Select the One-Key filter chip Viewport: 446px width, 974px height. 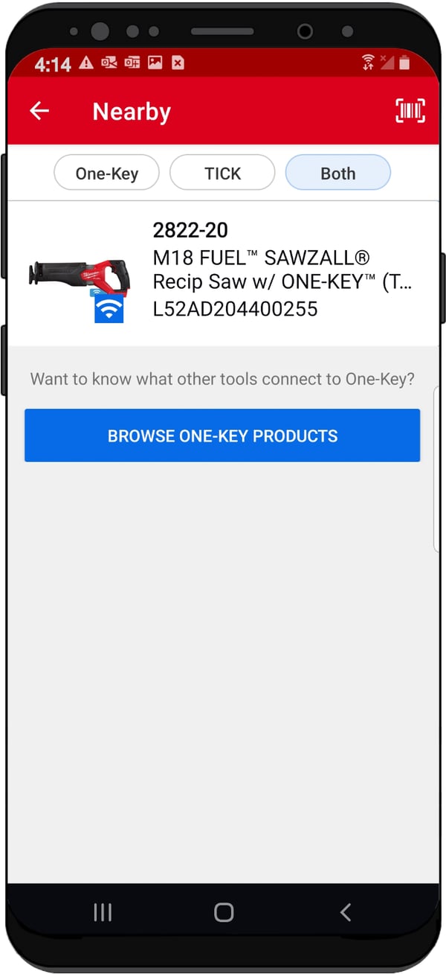pyautogui.click(x=106, y=174)
